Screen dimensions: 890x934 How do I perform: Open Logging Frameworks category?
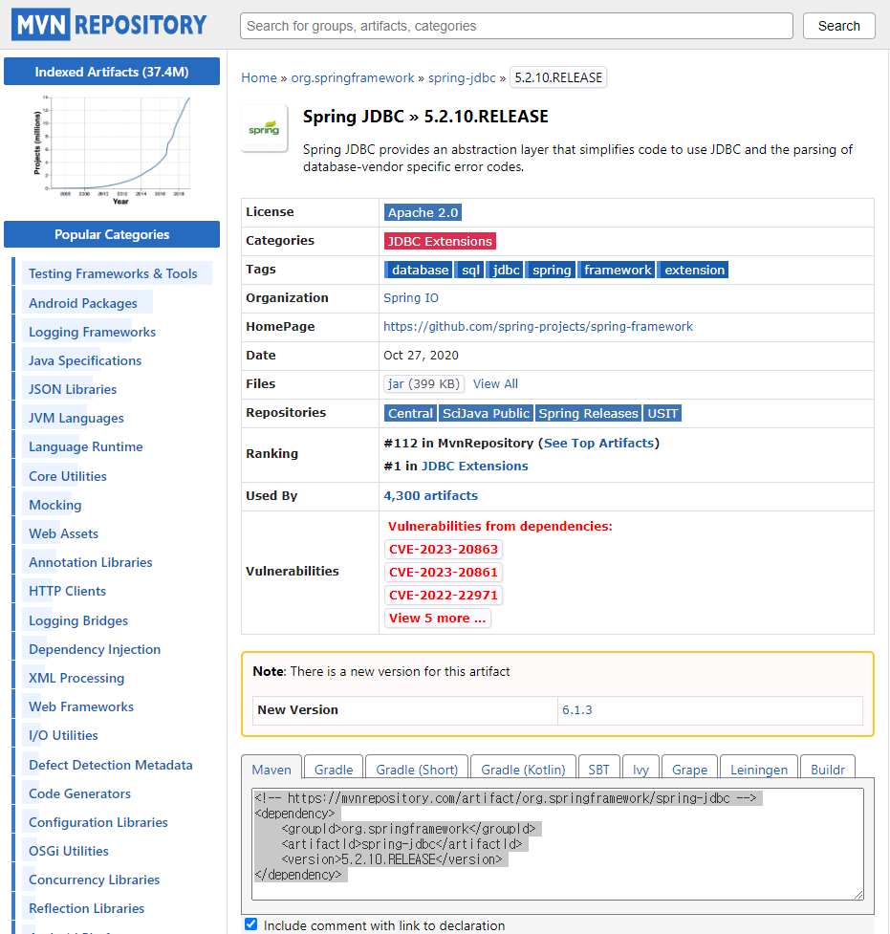[93, 332]
